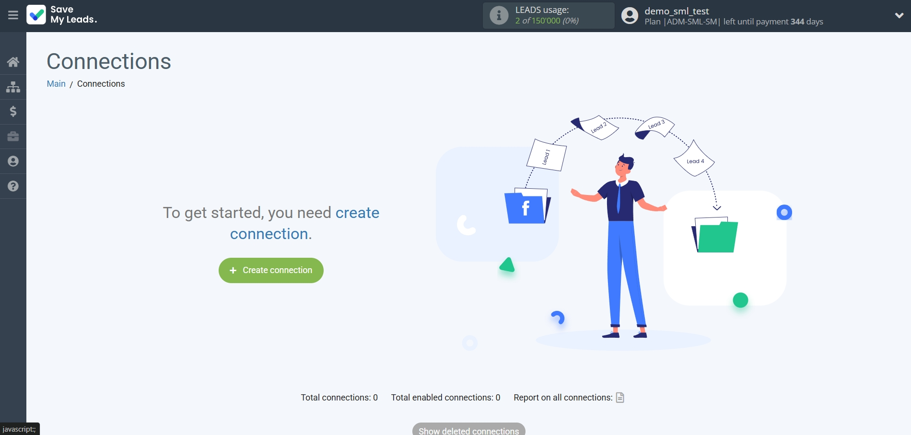Open the briefcase section in the sidebar
Viewport: 911px width, 435px height.
[13, 137]
